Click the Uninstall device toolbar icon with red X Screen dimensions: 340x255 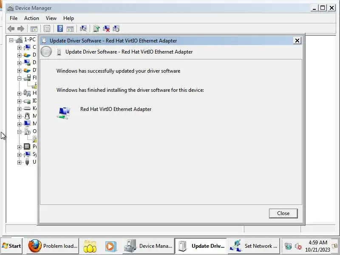106,28
